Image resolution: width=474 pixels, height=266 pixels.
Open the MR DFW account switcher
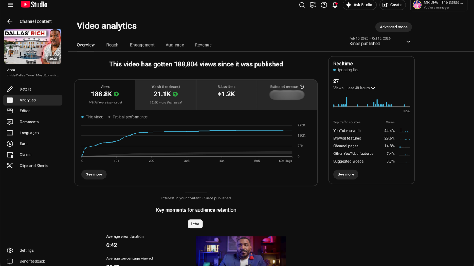tap(438, 5)
